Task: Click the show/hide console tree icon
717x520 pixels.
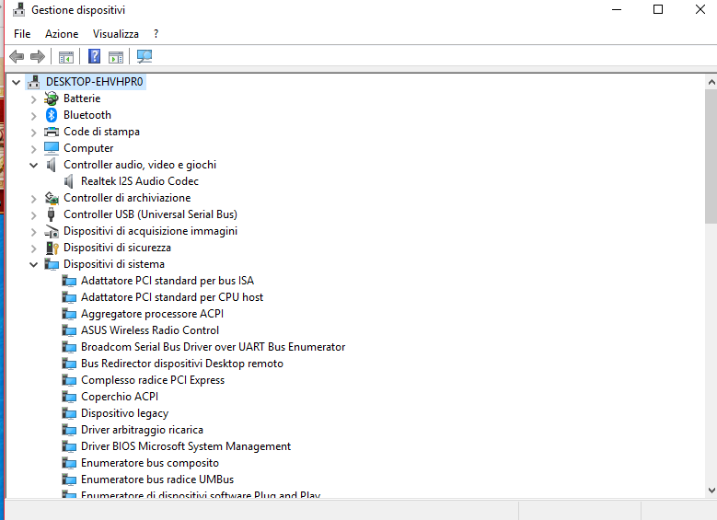Action: (x=66, y=57)
